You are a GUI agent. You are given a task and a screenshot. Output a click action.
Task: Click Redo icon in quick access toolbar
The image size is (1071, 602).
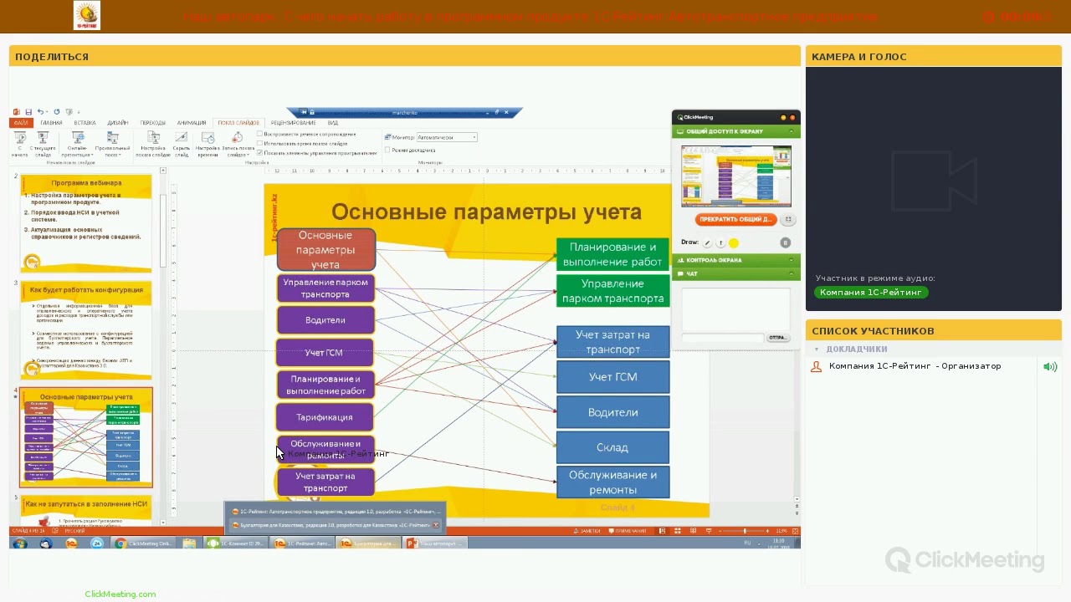tap(57, 112)
